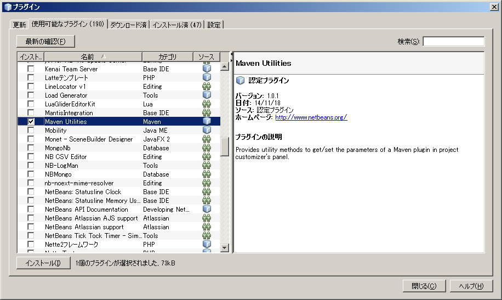The height and width of the screenshot is (300, 502).
Task: Click the scrollbar up arrow in plugin list
Action: click(225, 67)
